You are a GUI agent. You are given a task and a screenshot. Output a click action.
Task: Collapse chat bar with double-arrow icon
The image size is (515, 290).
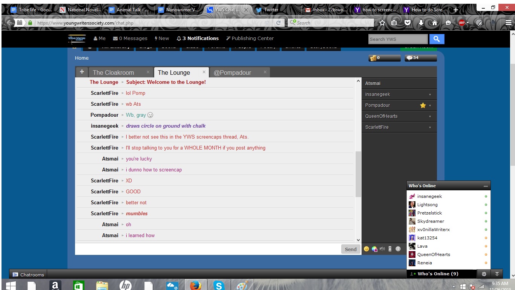(x=497, y=274)
